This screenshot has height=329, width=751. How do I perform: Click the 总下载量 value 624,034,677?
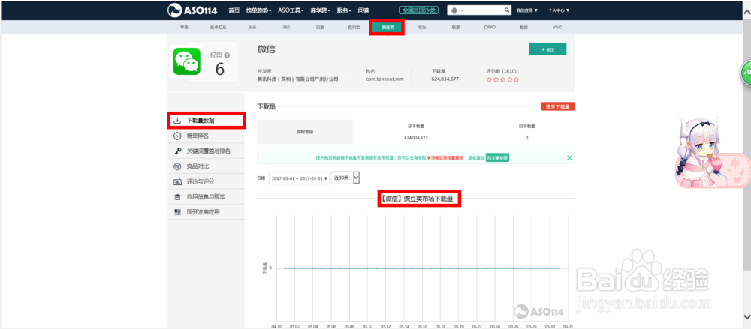(x=416, y=138)
